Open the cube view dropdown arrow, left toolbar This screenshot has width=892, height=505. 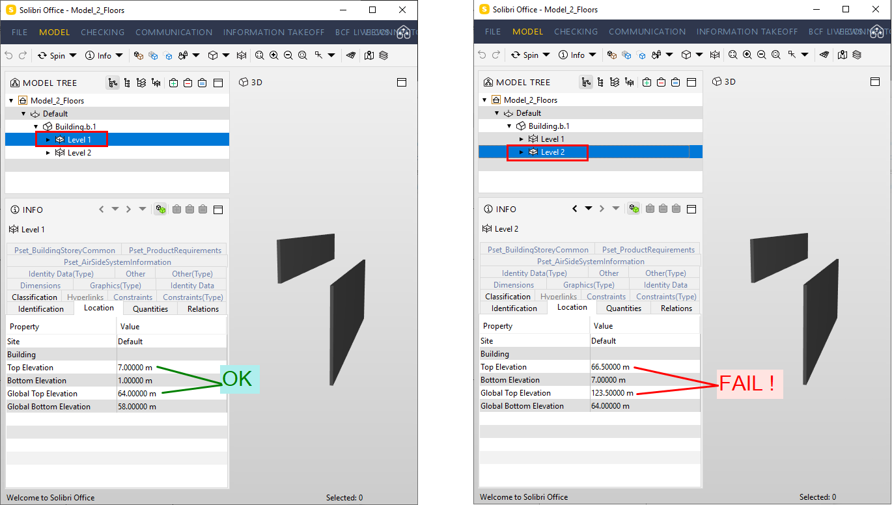click(226, 55)
